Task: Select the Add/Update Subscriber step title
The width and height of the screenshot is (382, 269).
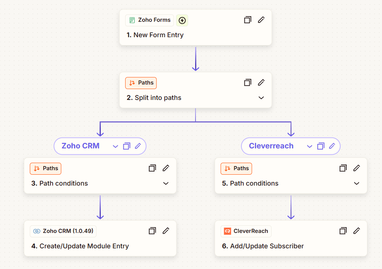Action: 267,246
